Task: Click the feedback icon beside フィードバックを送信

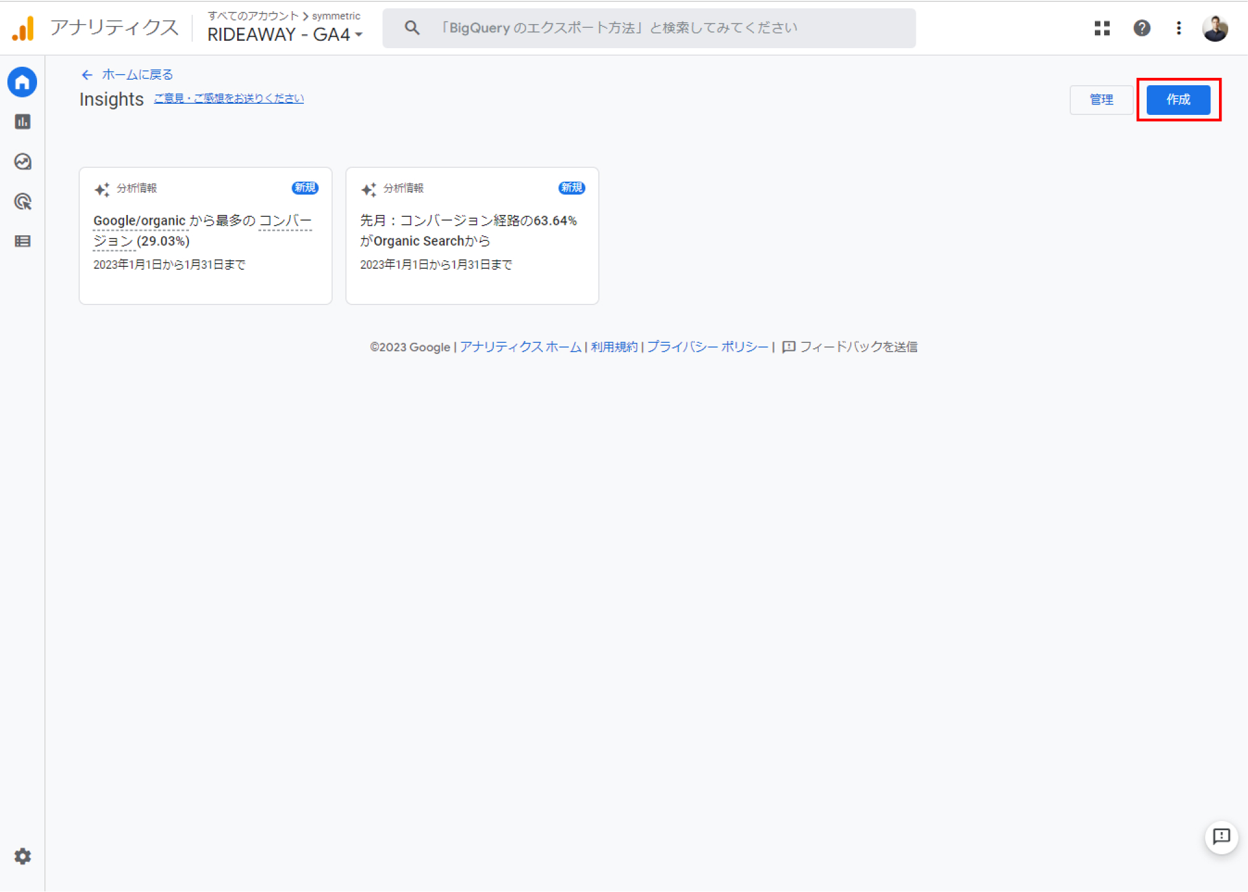Action: pyautogui.click(x=789, y=347)
